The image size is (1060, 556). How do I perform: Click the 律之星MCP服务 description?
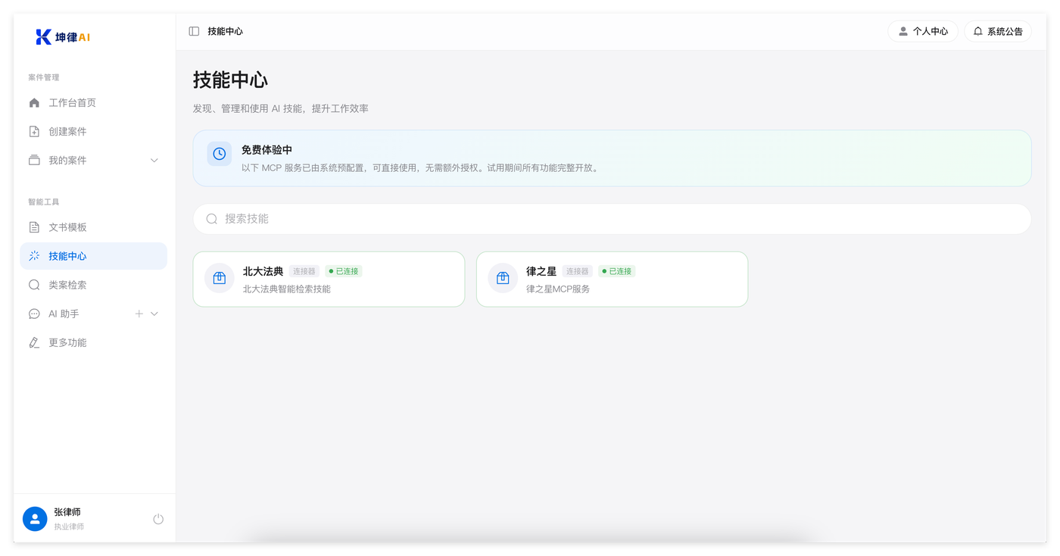pos(558,289)
